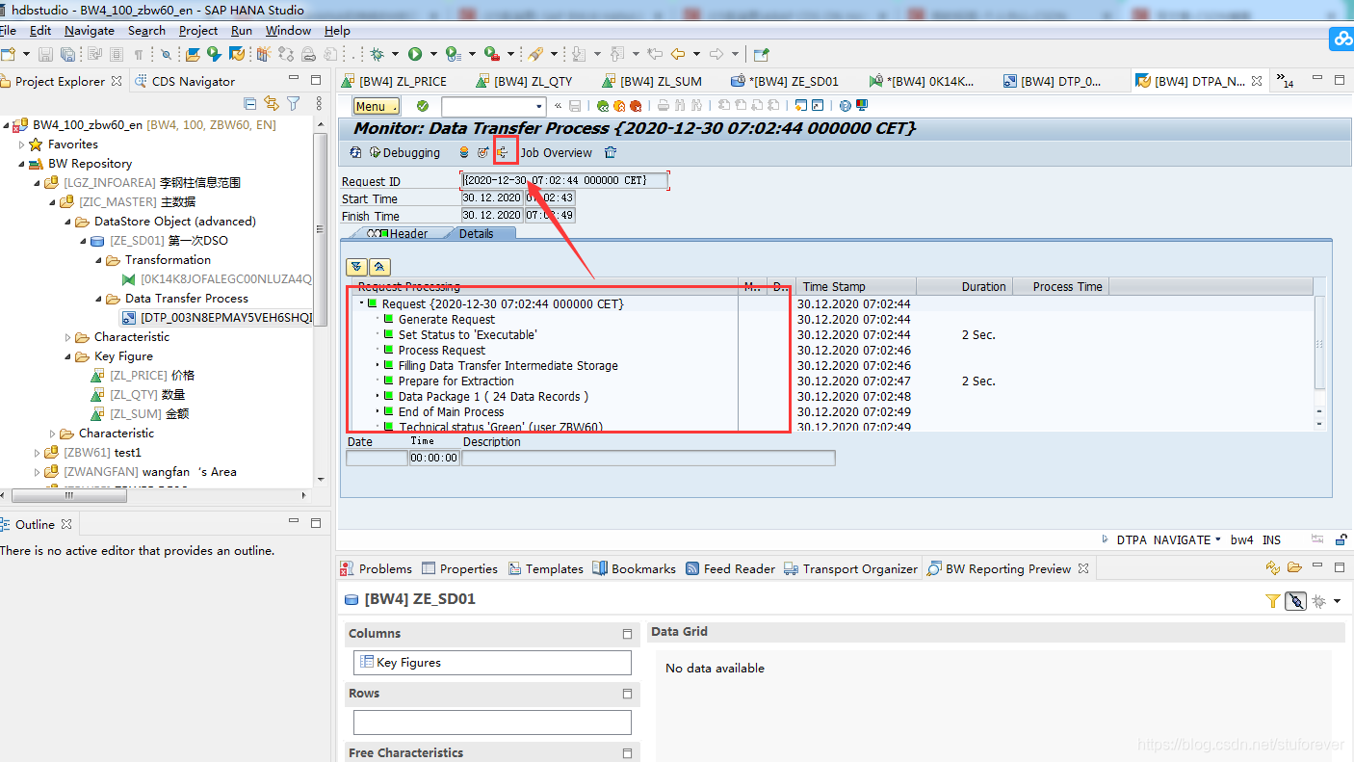Expand the Favorites tree node
1354x762 pixels.
click(x=21, y=145)
